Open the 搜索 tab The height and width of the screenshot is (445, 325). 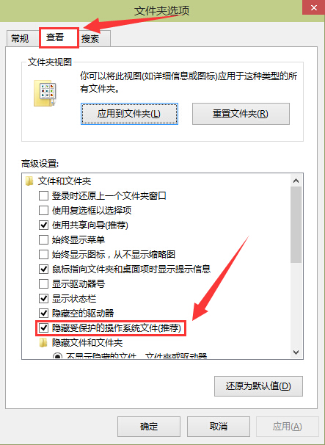tap(91, 39)
